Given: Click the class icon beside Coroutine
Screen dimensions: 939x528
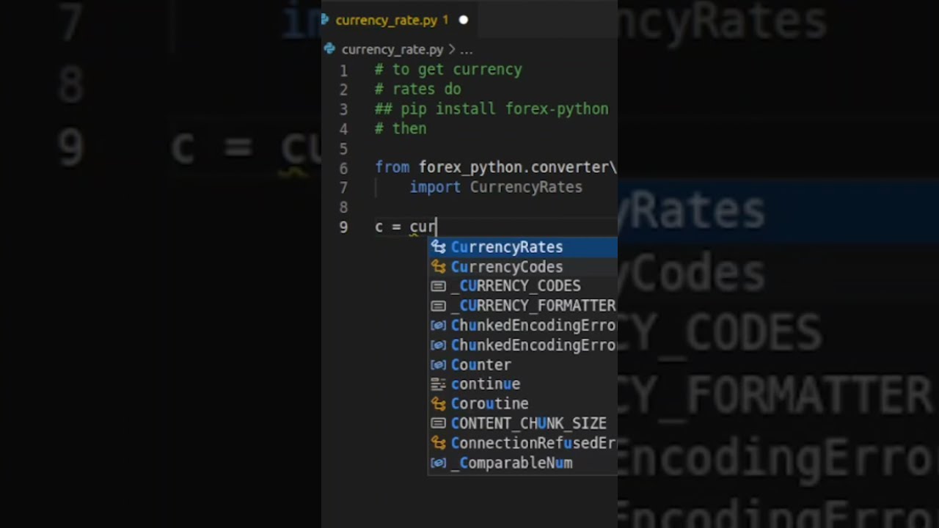Looking at the screenshot, I should click(x=439, y=404).
